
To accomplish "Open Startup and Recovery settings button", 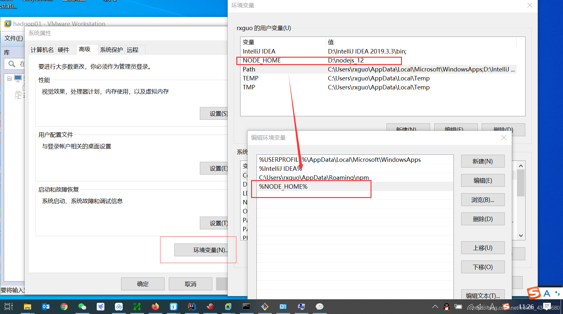I will tap(214, 223).
